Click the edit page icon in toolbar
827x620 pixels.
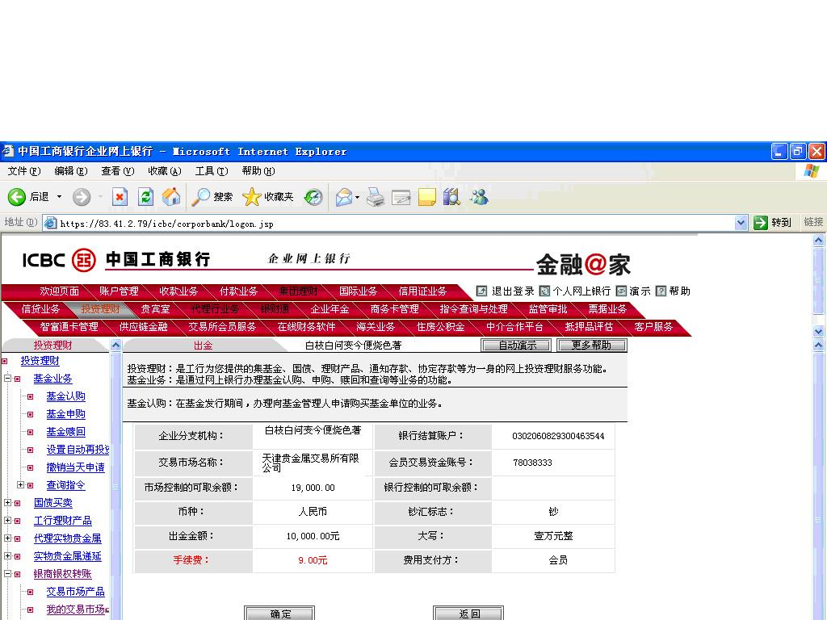[401, 197]
